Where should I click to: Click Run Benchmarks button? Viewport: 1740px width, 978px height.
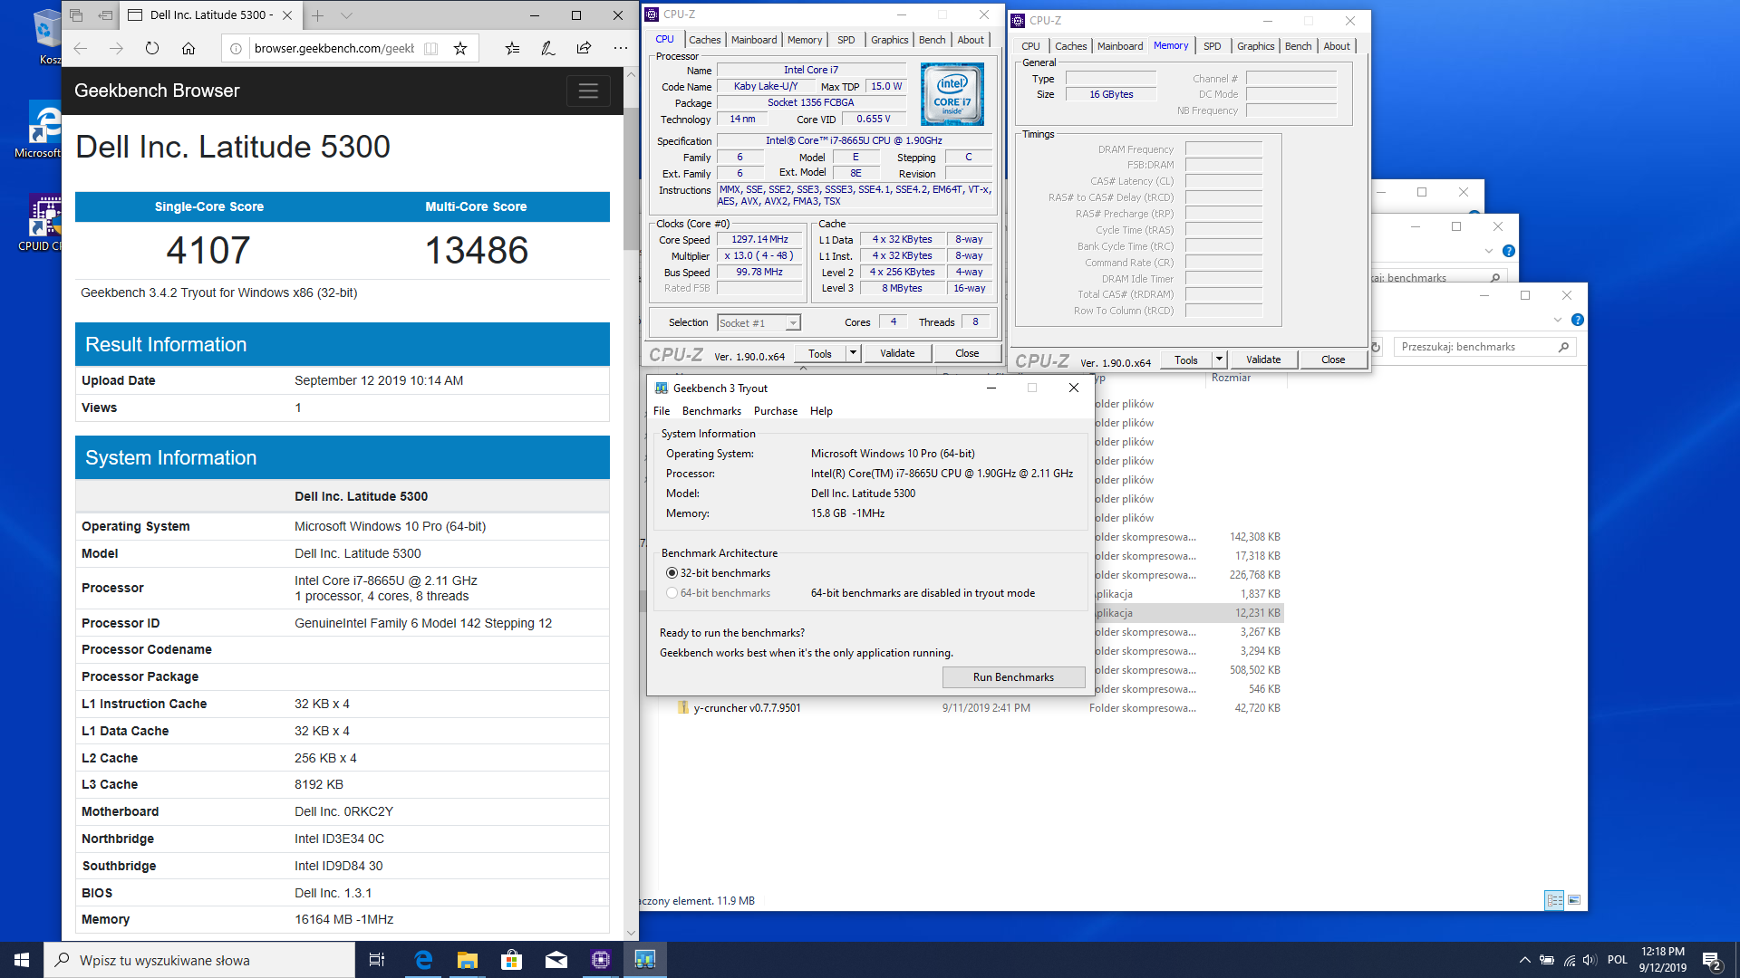pyautogui.click(x=1013, y=677)
